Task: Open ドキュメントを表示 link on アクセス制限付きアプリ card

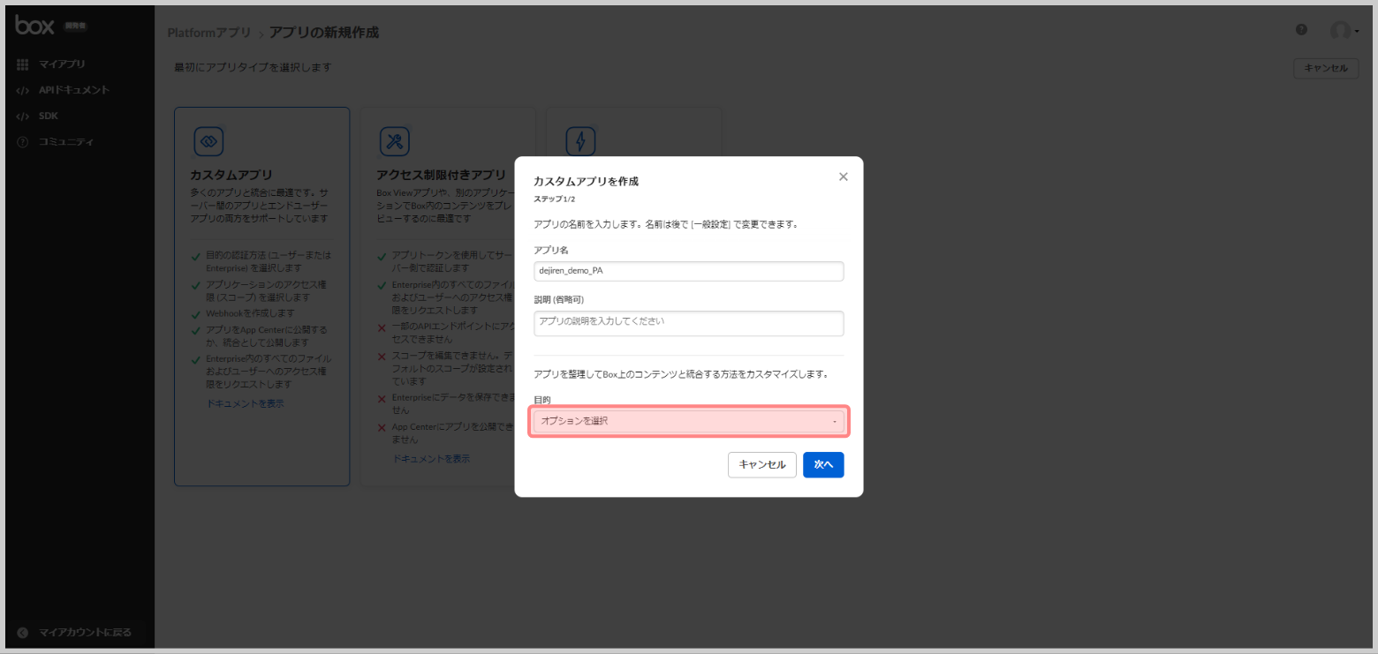Action: [431, 459]
